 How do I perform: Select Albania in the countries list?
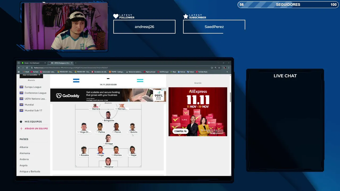pyautogui.click(x=24, y=147)
